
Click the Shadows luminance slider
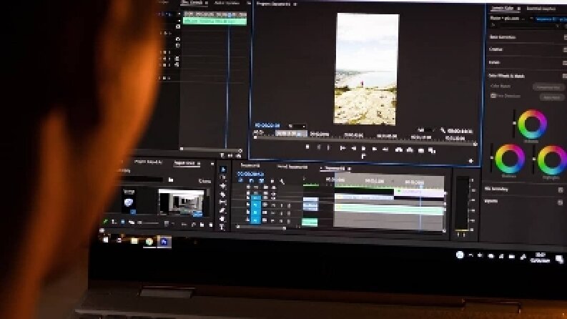coord(492,158)
